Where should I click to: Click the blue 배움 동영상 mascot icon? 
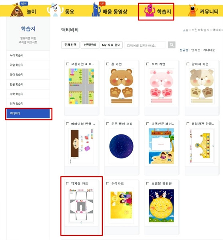(x=96, y=10)
